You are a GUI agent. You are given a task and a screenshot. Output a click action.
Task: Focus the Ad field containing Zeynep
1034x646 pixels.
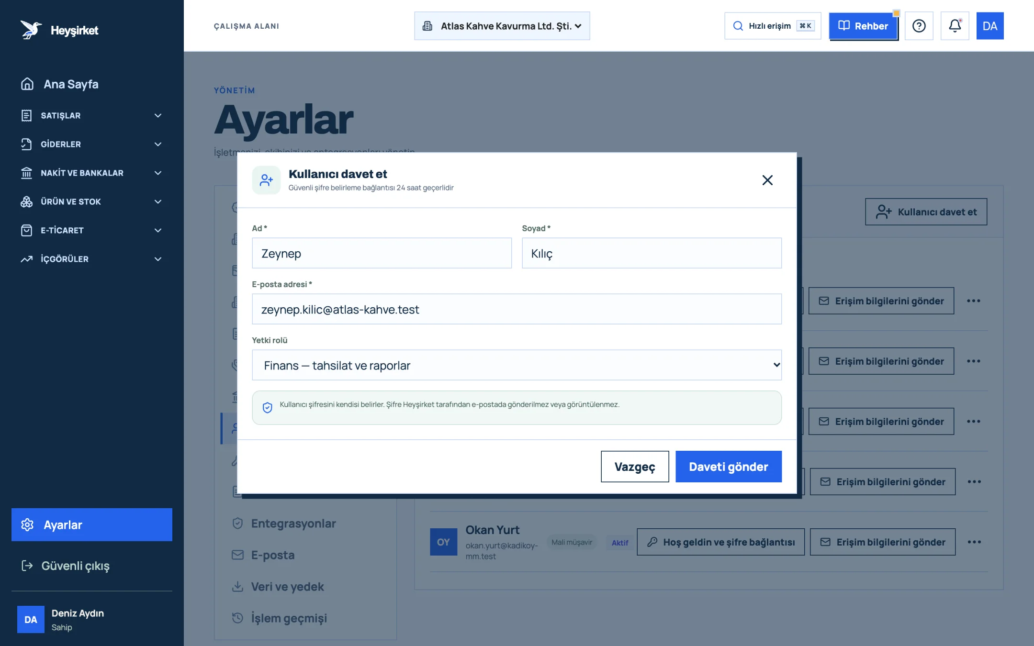(x=382, y=253)
